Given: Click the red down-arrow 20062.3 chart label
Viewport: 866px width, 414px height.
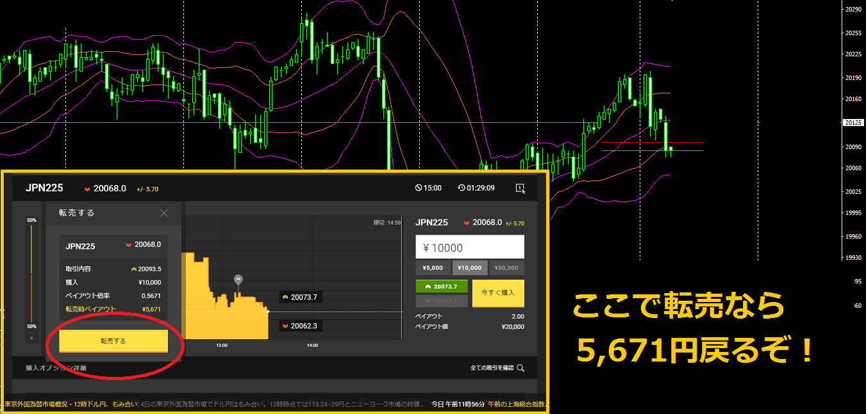Looking at the screenshot, I should tap(300, 326).
